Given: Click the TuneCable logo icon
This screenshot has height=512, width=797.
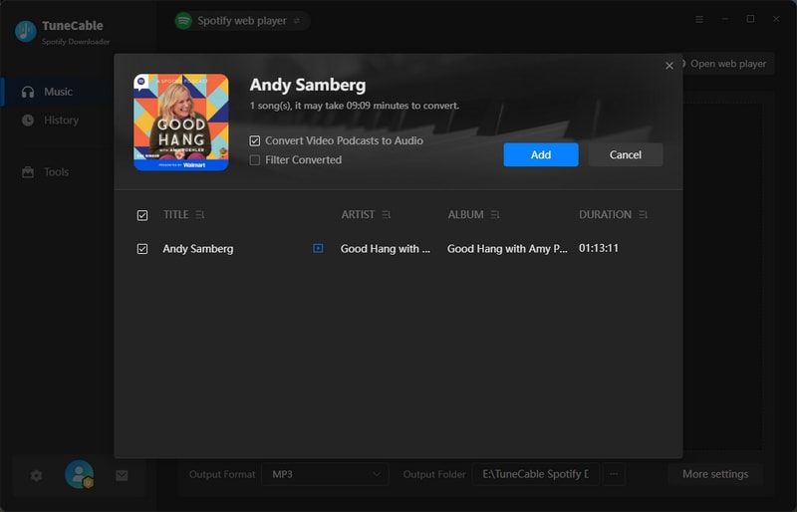Looking at the screenshot, I should point(26,31).
